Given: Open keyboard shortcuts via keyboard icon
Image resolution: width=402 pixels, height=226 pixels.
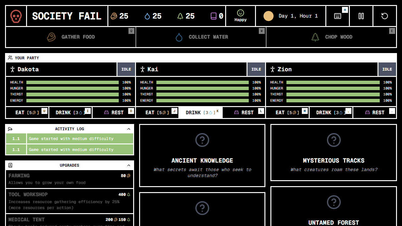Looking at the screenshot, I should coord(338,16).
